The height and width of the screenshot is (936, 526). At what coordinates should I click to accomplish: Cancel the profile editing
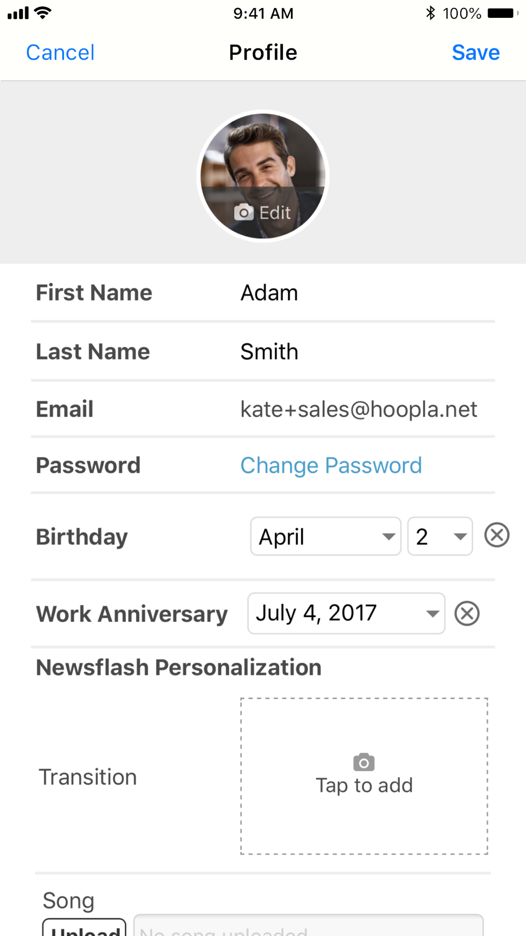coord(60,53)
